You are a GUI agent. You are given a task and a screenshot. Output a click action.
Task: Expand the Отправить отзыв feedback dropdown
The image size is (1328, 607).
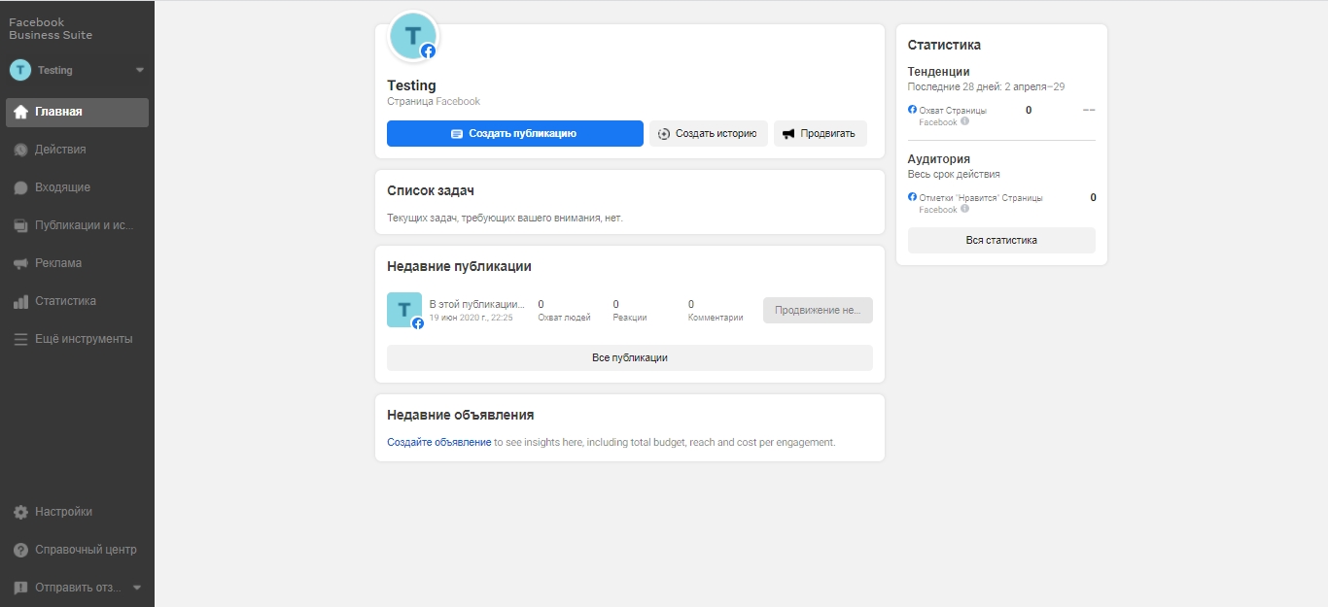click(137, 587)
